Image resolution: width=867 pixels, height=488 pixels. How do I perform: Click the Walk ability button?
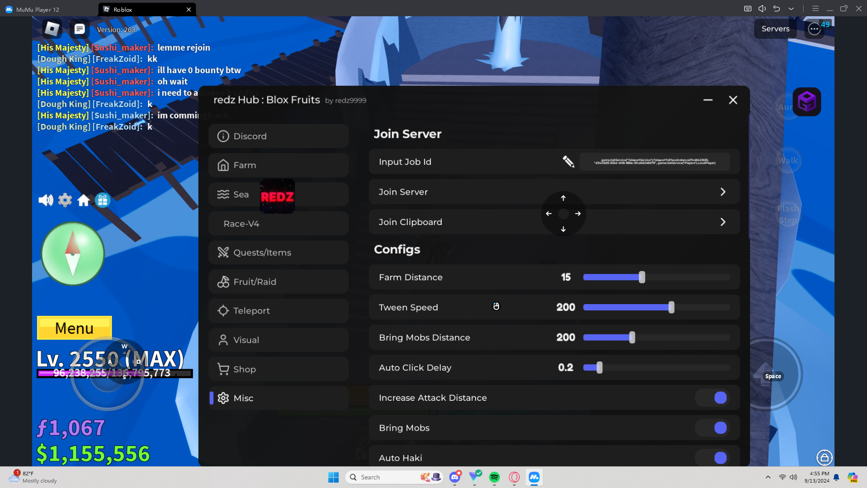click(x=788, y=160)
